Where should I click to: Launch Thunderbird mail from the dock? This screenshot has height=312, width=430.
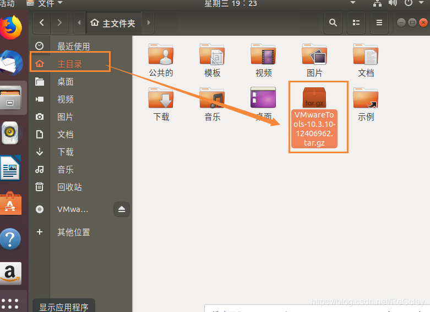point(12,63)
